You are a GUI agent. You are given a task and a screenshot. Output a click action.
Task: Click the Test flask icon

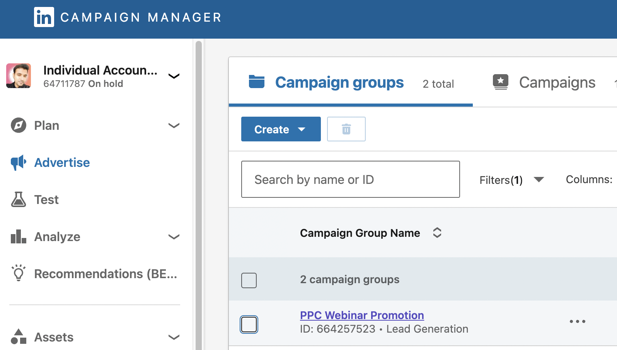[x=19, y=199]
